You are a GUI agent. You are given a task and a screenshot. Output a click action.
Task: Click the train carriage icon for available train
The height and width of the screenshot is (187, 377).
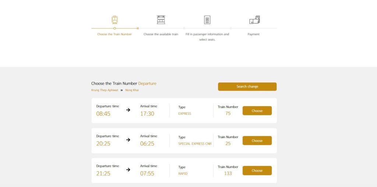point(161,20)
